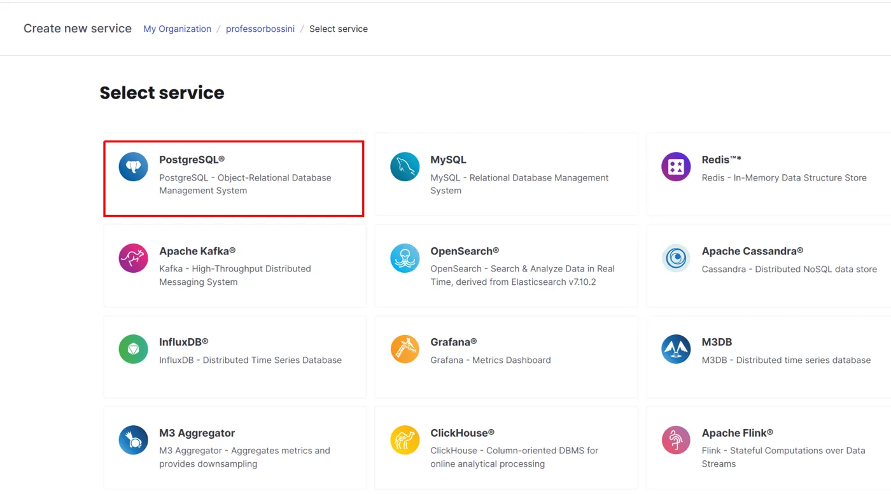Click the M3 Aggregator icon
Image resolution: width=891 pixels, height=494 pixels.
133,440
